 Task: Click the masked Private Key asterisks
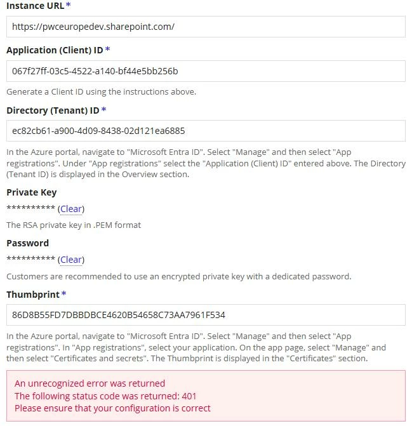pos(31,208)
